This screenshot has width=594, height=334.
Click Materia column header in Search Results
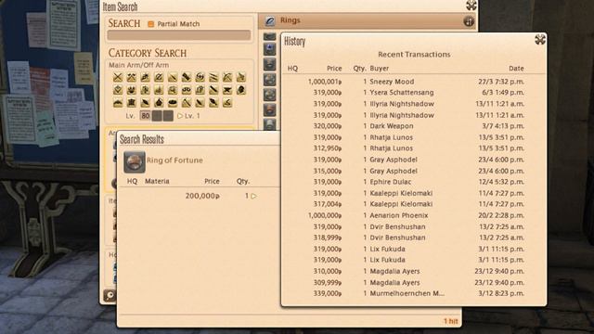(157, 182)
